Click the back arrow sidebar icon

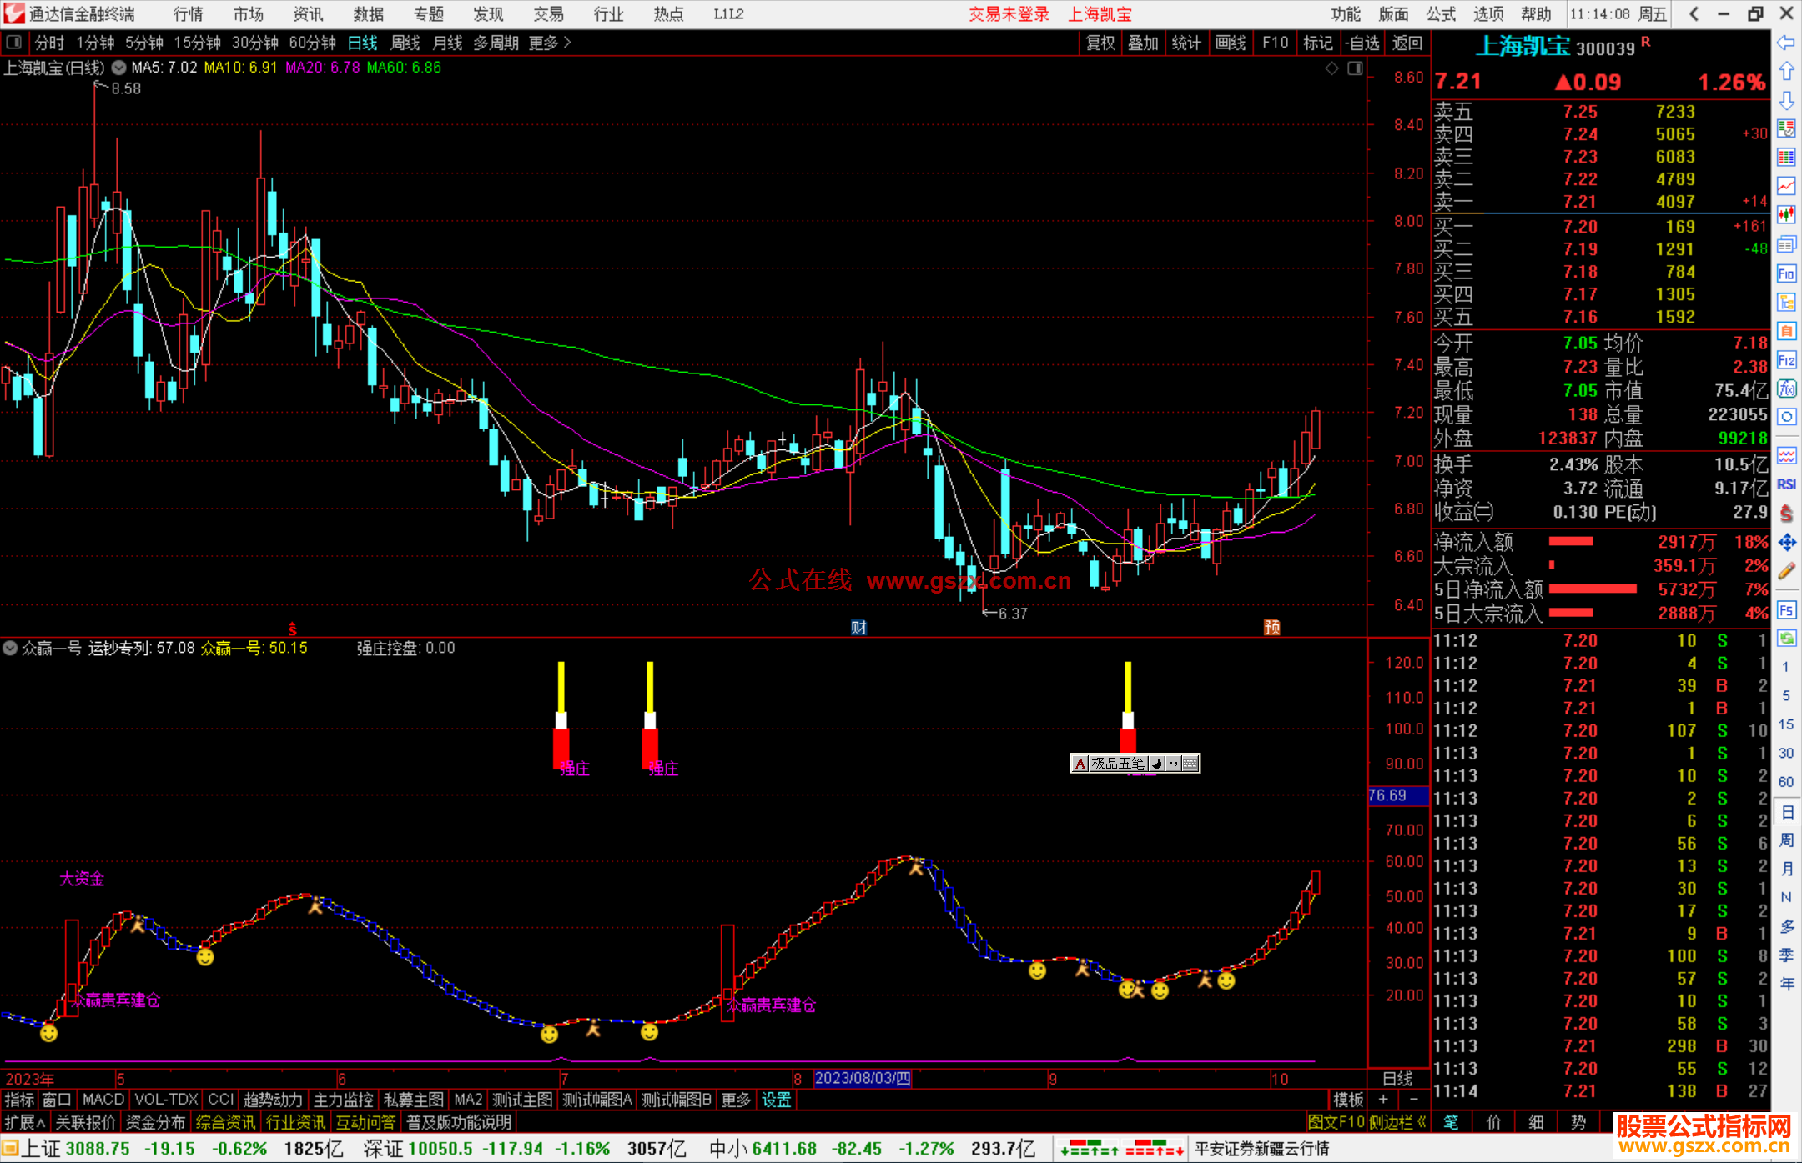(1786, 43)
